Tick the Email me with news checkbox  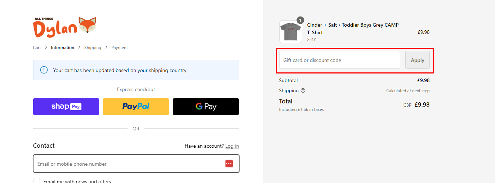point(37,181)
